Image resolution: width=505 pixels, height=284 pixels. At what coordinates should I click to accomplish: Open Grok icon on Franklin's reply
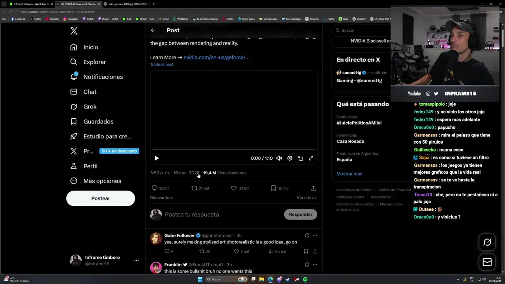pyautogui.click(x=307, y=265)
